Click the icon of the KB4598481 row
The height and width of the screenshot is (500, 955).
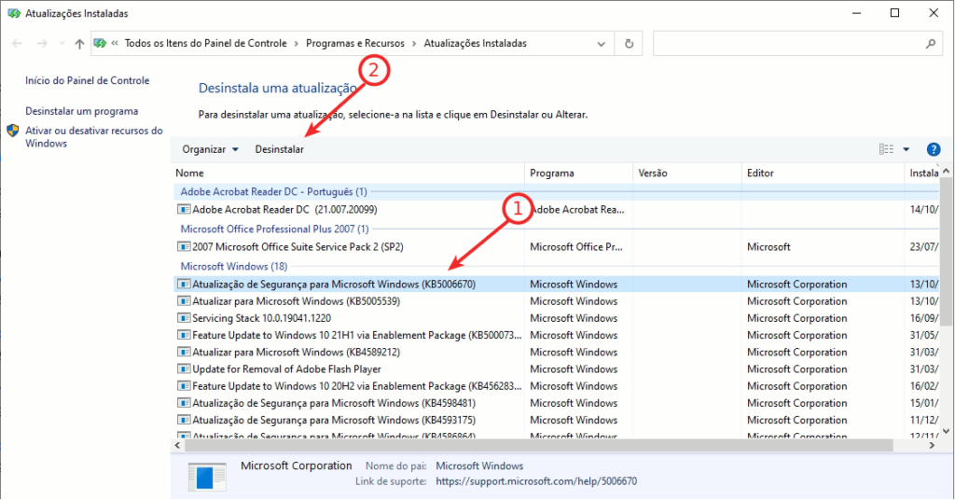184,403
